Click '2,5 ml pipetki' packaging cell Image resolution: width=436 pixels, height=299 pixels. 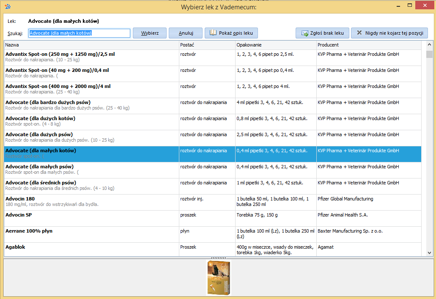[276, 138]
